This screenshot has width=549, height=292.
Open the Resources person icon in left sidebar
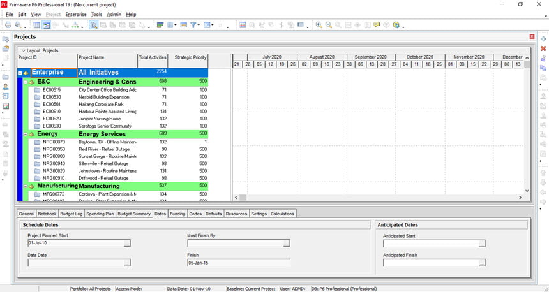point(5,86)
